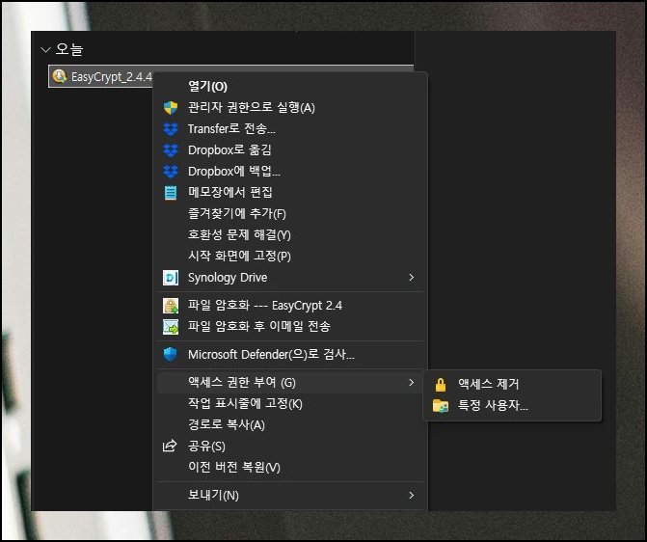Select 작업 표시줄에 고정(K)
Viewport: 647px width, 542px height.
(x=290, y=403)
